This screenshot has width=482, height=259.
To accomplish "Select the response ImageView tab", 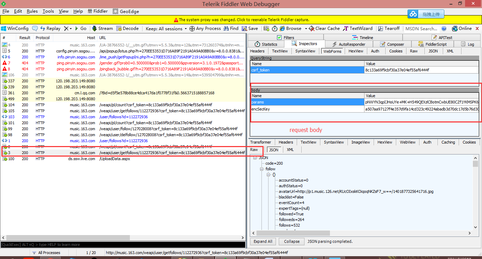I will pos(361,142).
